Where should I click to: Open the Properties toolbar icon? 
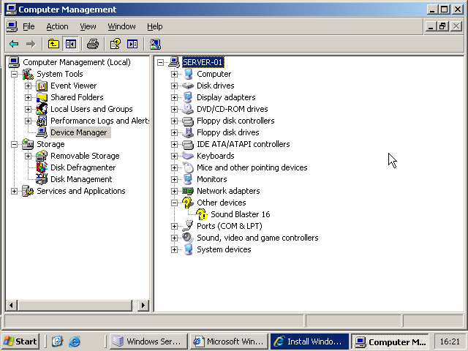[116, 44]
